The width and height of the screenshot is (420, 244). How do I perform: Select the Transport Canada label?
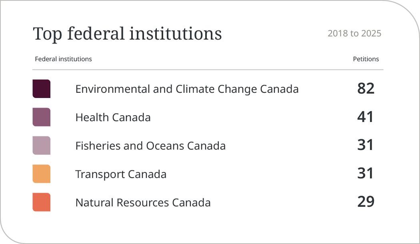121,174
